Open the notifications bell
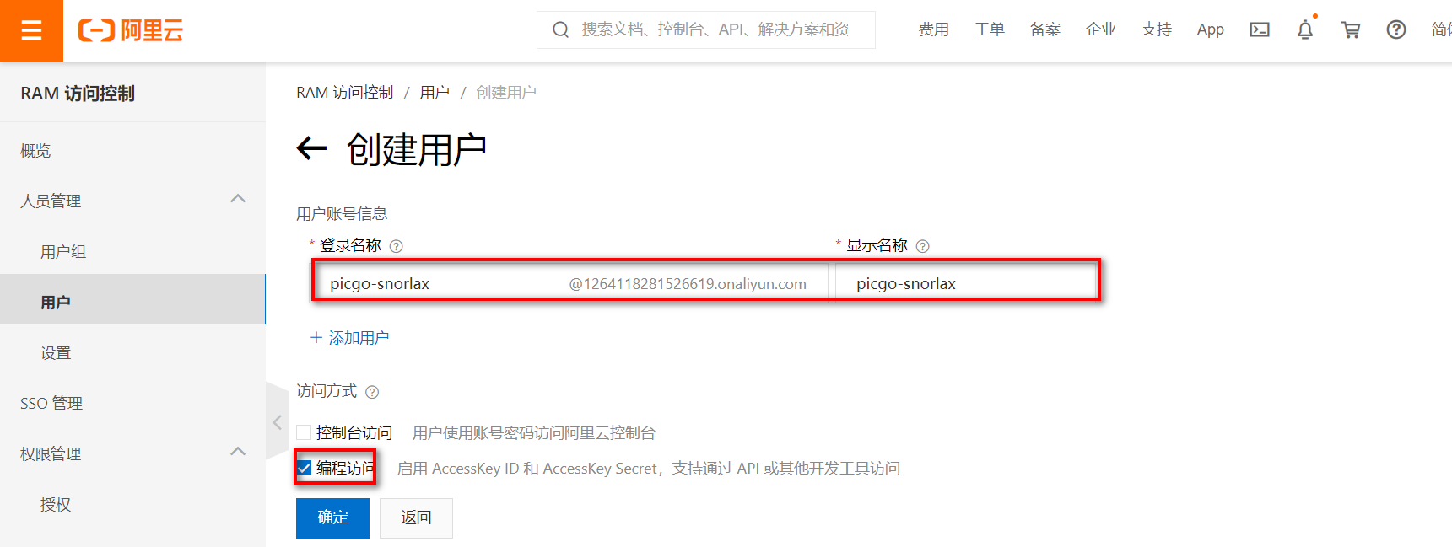The width and height of the screenshot is (1452, 547). click(x=1305, y=29)
